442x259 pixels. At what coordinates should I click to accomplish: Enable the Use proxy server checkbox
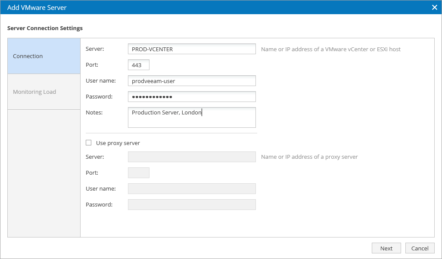[x=89, y=143]
